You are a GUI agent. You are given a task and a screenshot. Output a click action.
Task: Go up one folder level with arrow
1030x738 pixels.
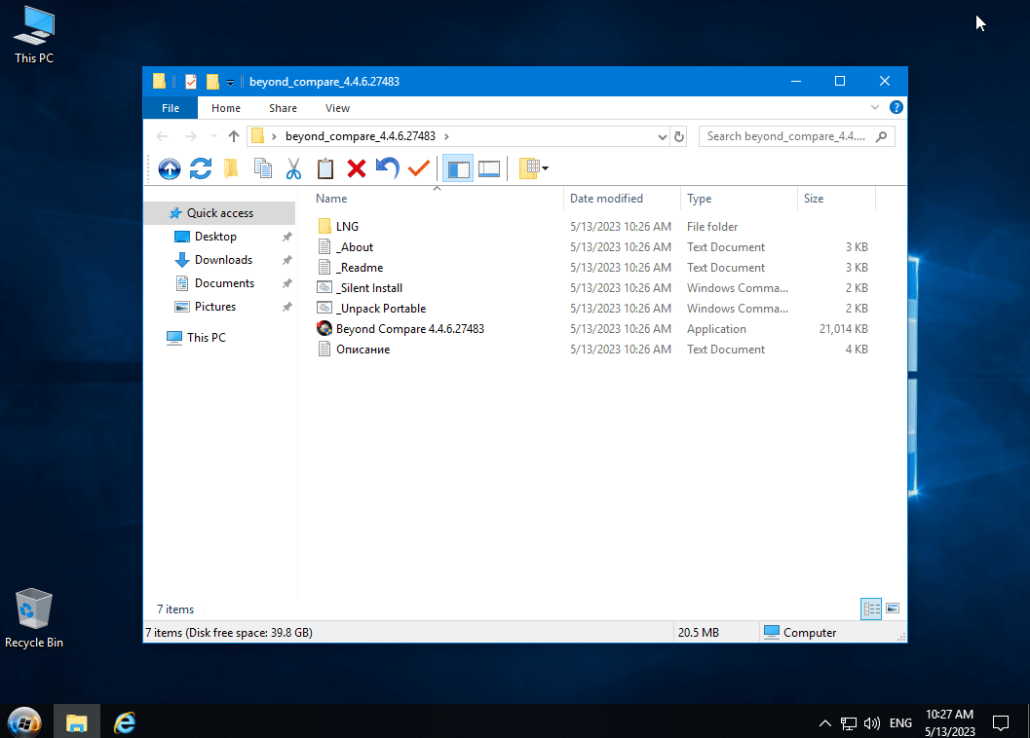(233, 136)
